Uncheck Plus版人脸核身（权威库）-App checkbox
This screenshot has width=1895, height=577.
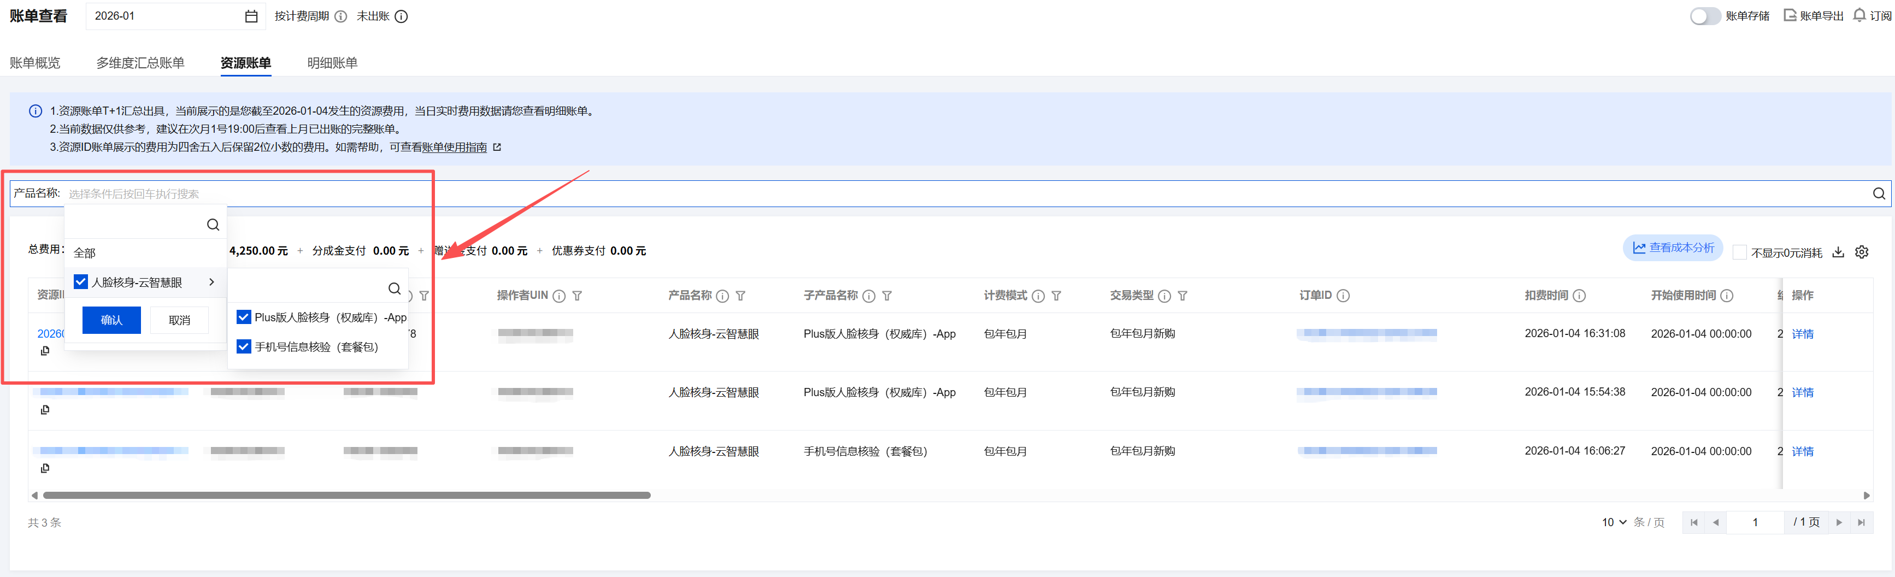point(244,317)
